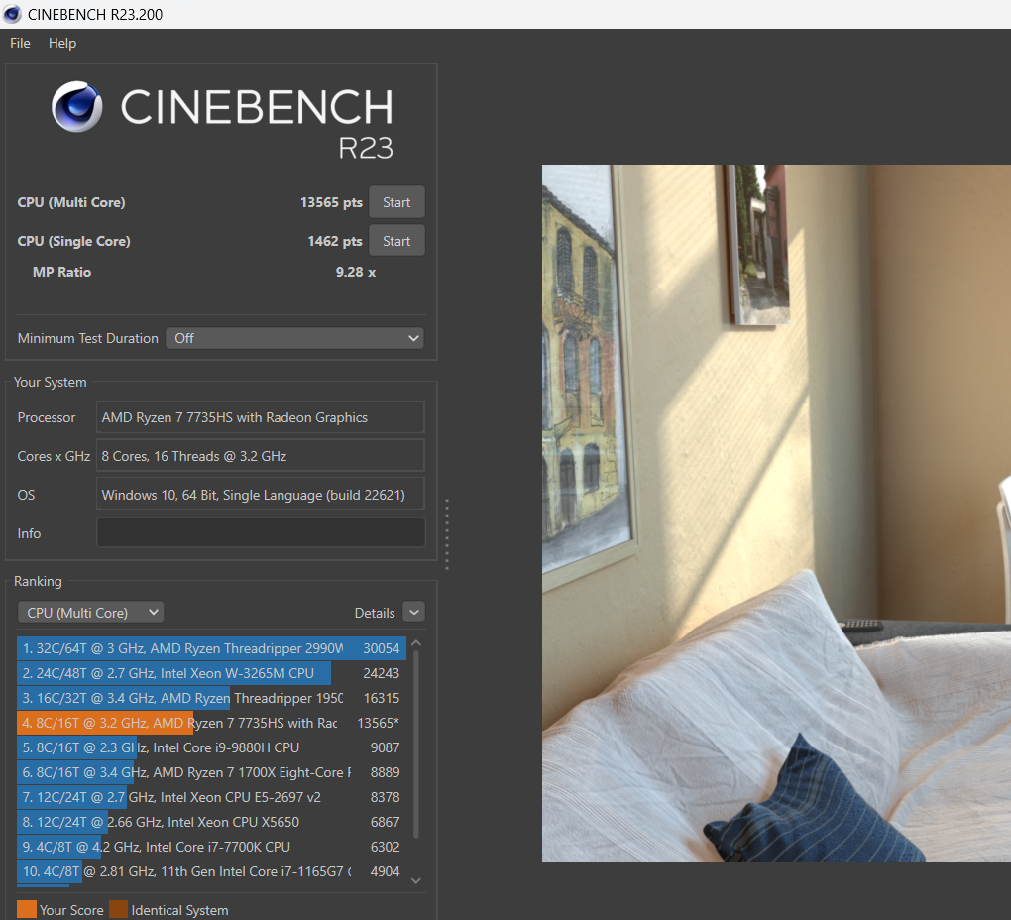Open the Minimum Test Duration dropdown
Viewport: 1011px width, 920px height.
click(294, 338)
